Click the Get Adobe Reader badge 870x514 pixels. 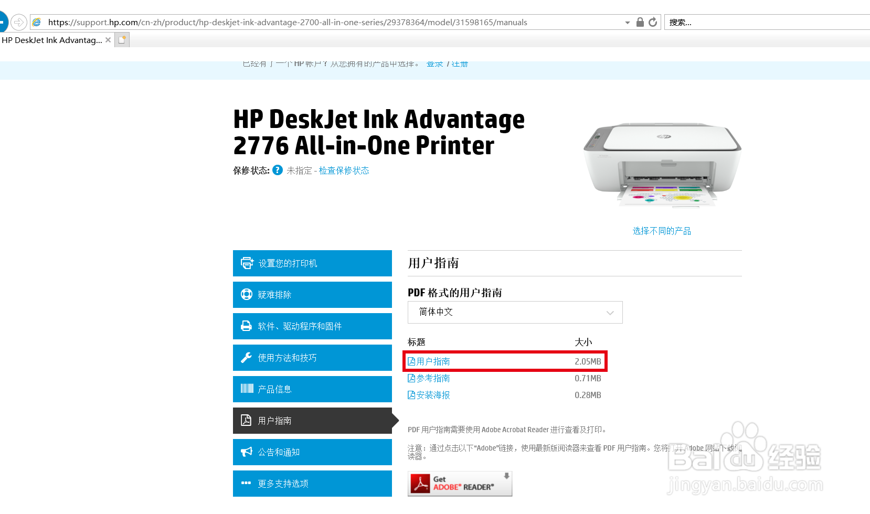click(460, 483)
